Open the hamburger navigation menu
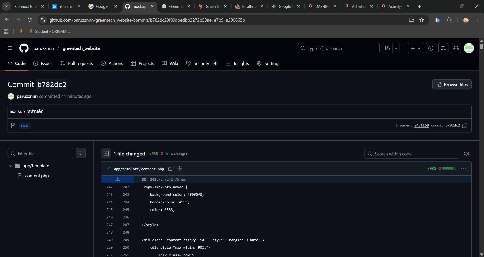 tap(10, 48)
